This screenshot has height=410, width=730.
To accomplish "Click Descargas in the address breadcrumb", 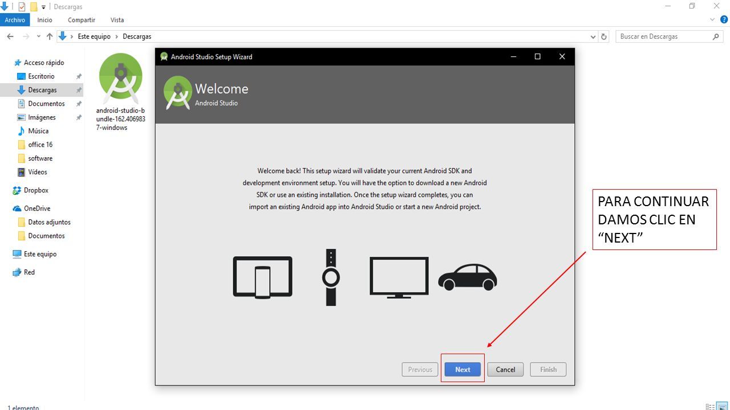I will [137, 36].
